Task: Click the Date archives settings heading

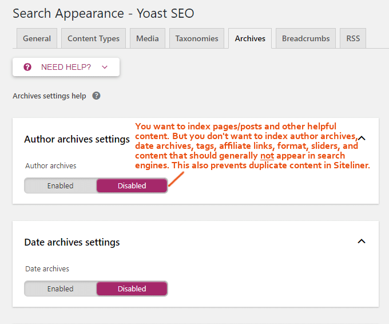Action: click(x=72, y=242)
